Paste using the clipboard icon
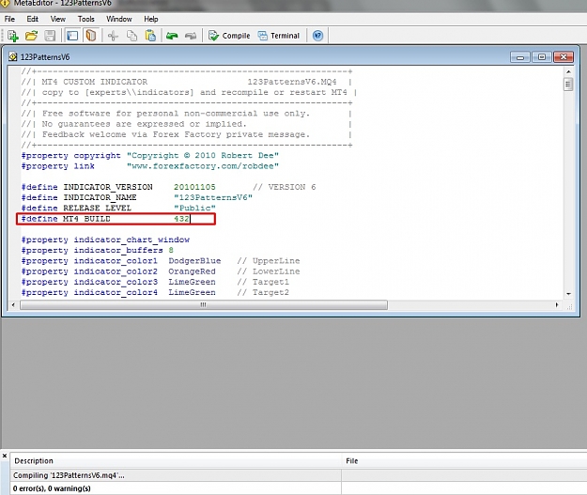The height and width of the screenshot is (495, 587). 150,36
